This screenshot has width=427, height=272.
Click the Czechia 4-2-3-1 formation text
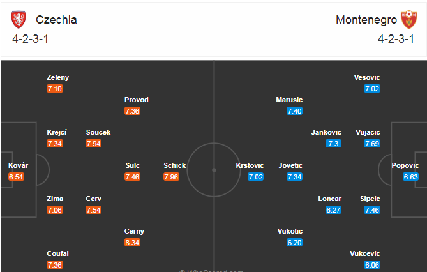pyautogui.click(x=30, y=39)
